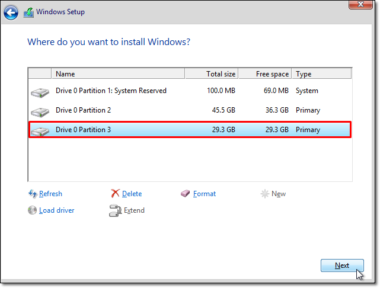Click the Windows Setup title text
The height and width of the screenshot is (288, 380).
(x=60, y=12)
